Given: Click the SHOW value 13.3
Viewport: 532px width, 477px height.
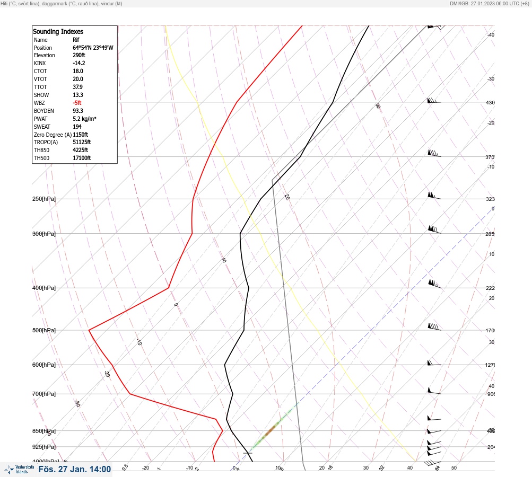Looking at the screenshot, I should point(77,95).
